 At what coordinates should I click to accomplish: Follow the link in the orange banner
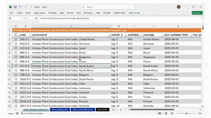(125, 30)
